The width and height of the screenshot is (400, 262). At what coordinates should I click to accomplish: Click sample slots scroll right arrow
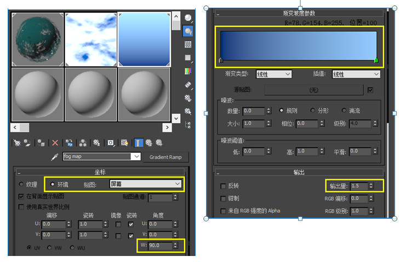167,127
